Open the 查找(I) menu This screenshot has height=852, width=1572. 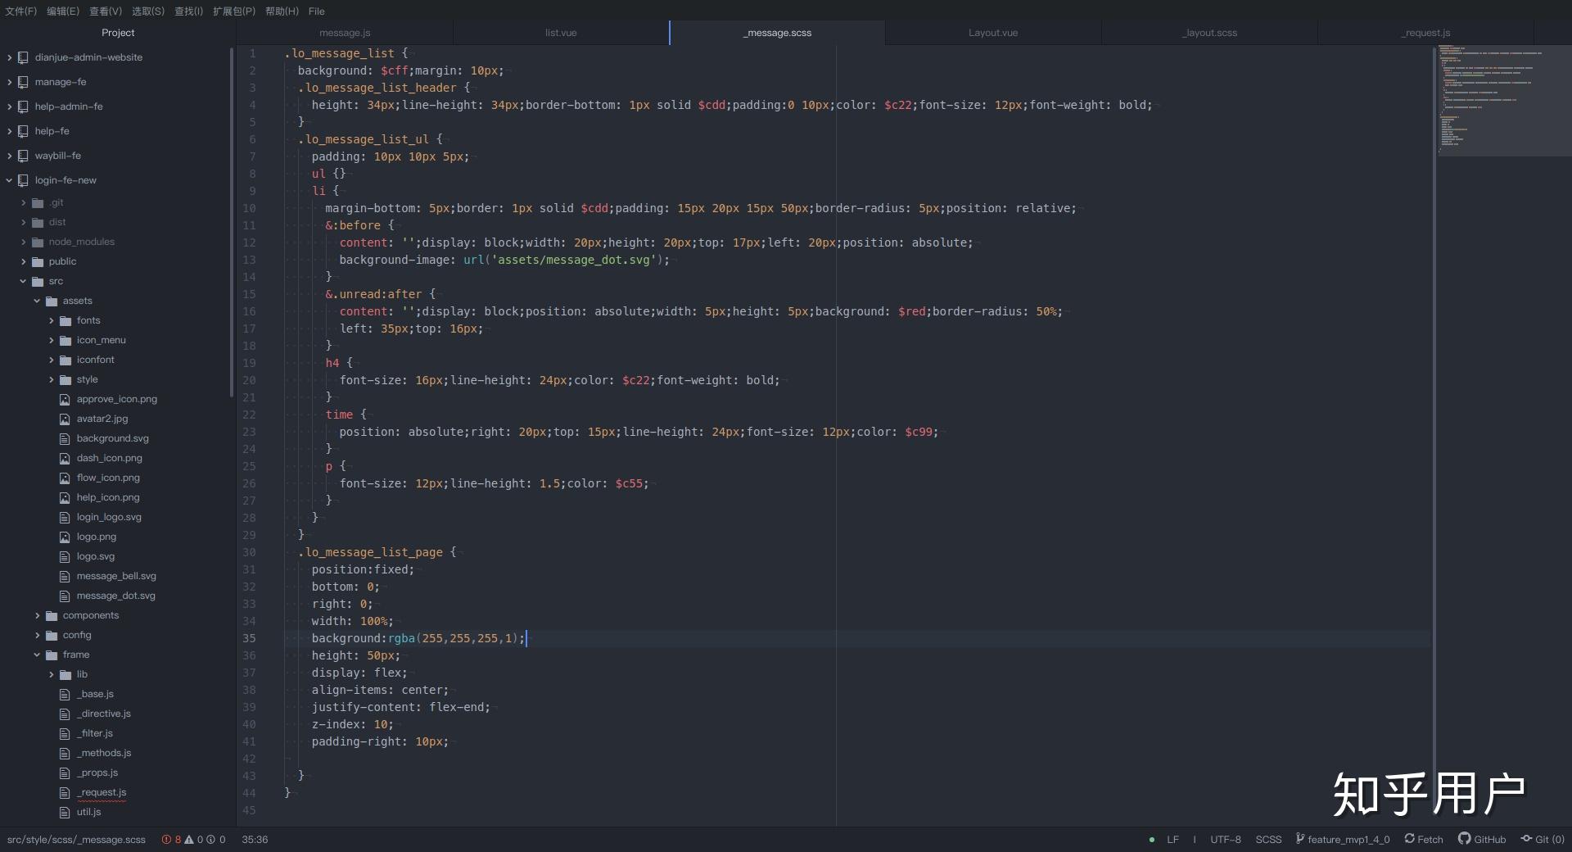tap(188, 11)
